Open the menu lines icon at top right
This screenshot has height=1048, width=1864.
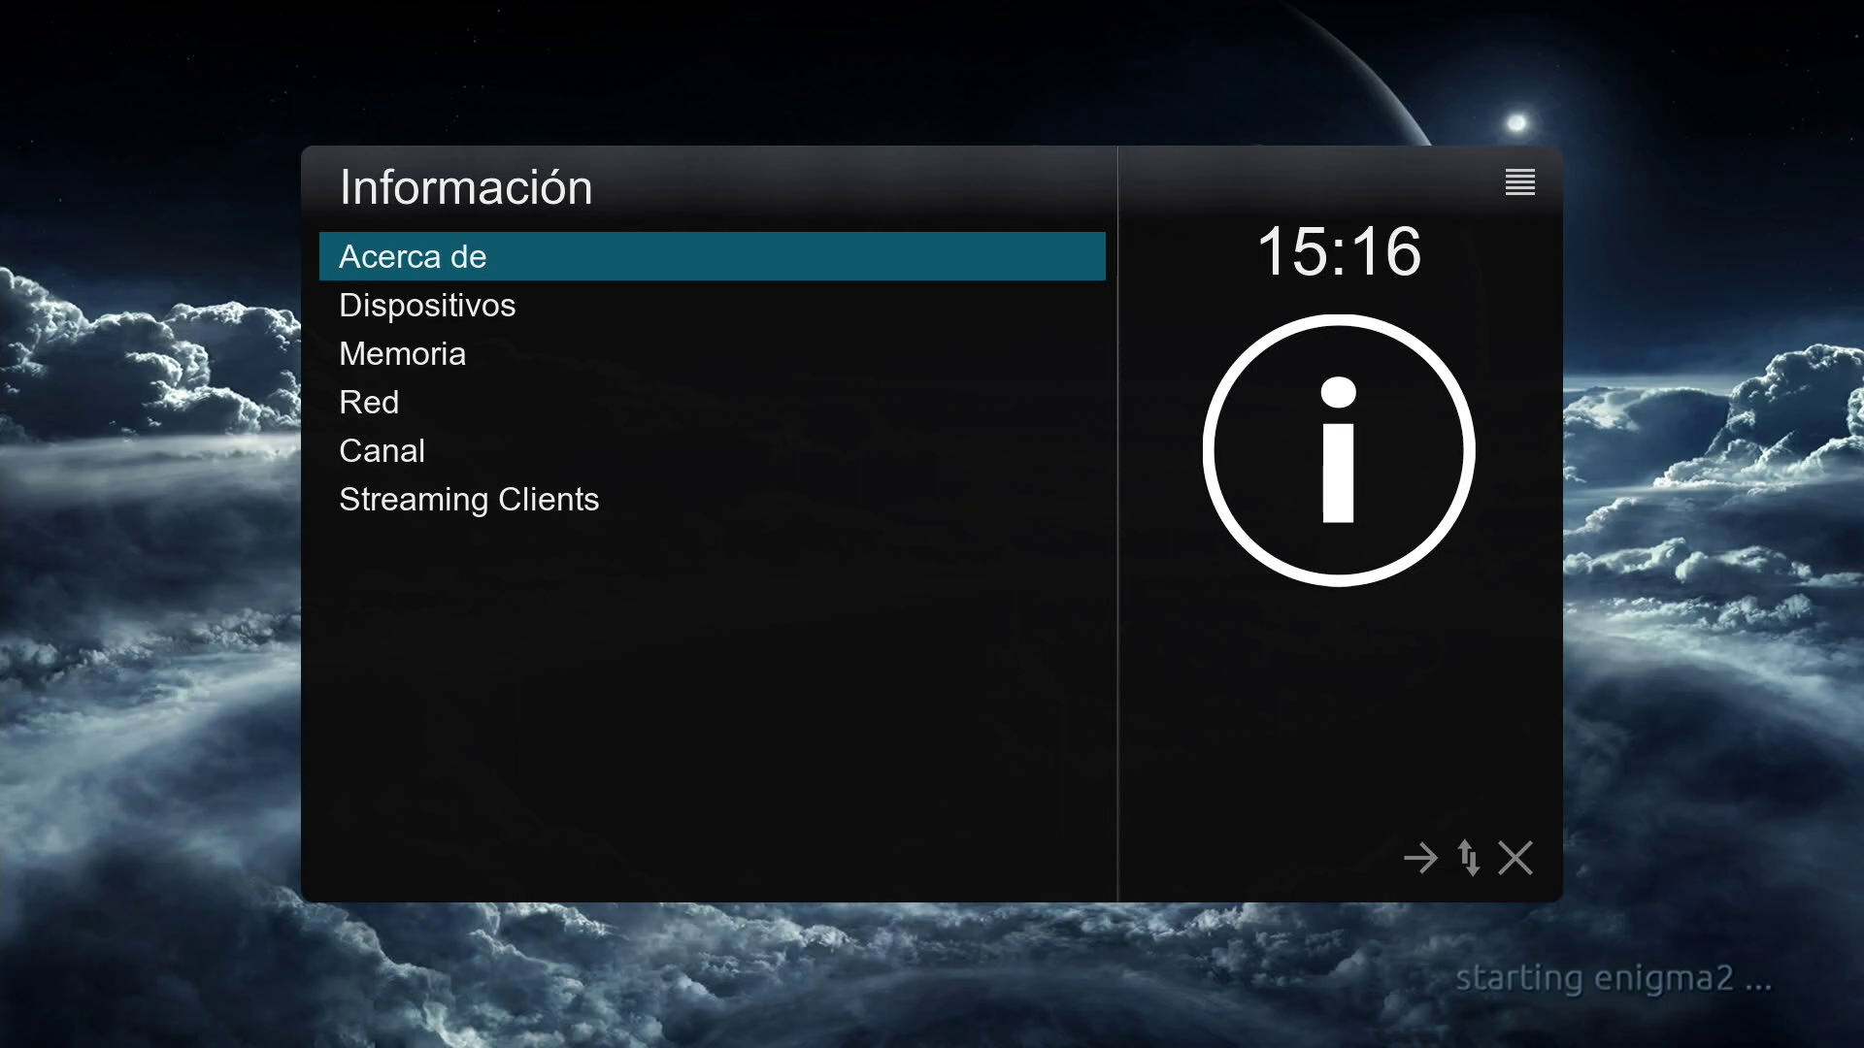[1520, 182]
